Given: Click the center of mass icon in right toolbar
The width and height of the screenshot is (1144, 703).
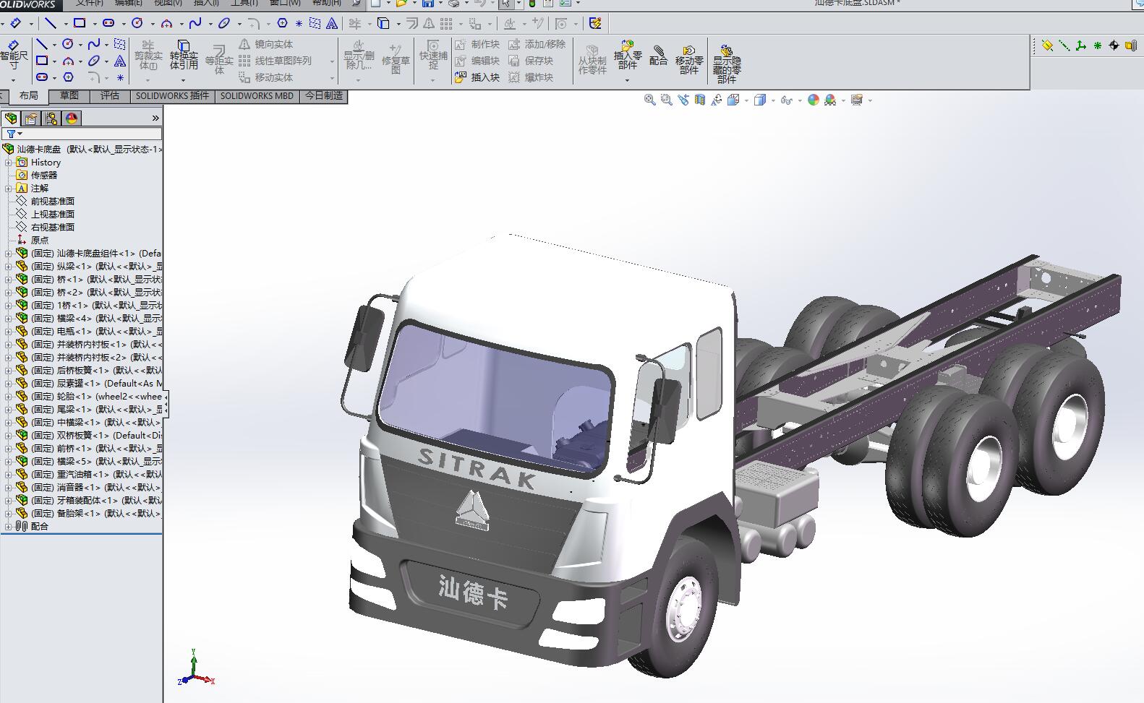Looking at the screenshot, I should point(1114,46).
